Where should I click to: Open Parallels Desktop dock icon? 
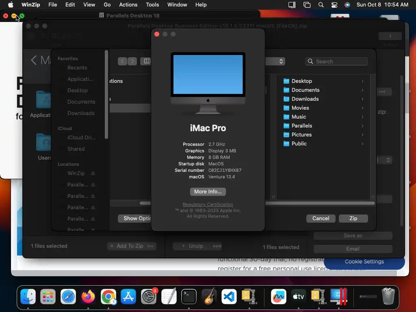pos(338,296)
